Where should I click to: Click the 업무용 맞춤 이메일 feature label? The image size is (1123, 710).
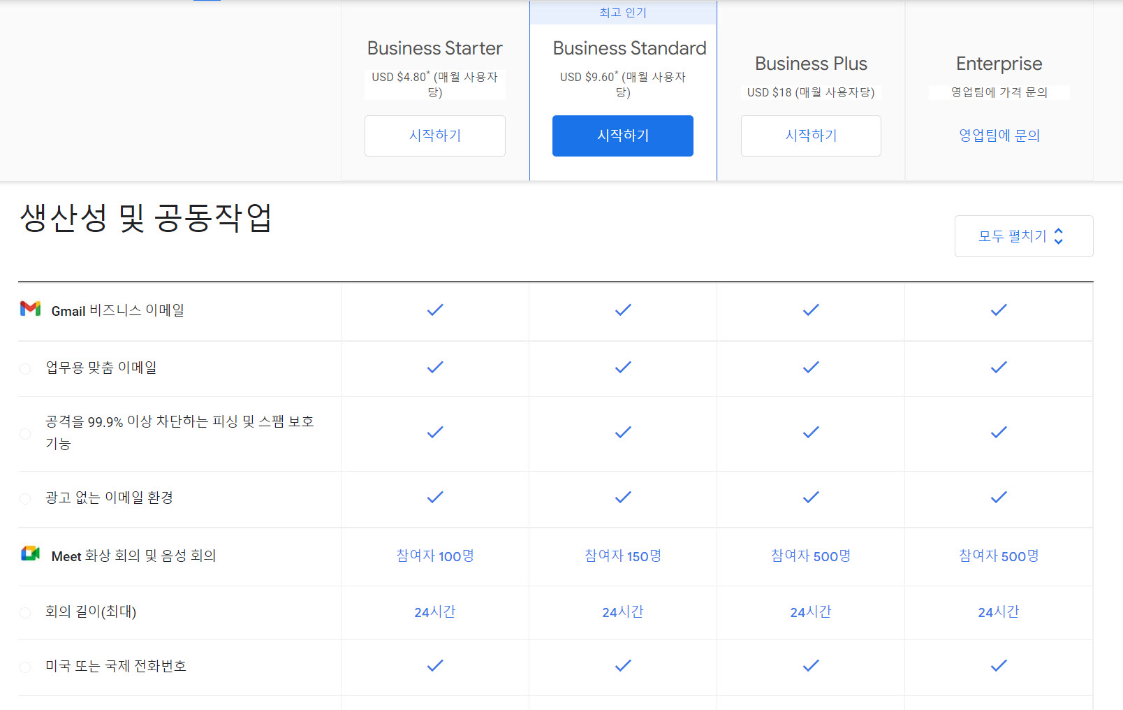tap(101, 368)
